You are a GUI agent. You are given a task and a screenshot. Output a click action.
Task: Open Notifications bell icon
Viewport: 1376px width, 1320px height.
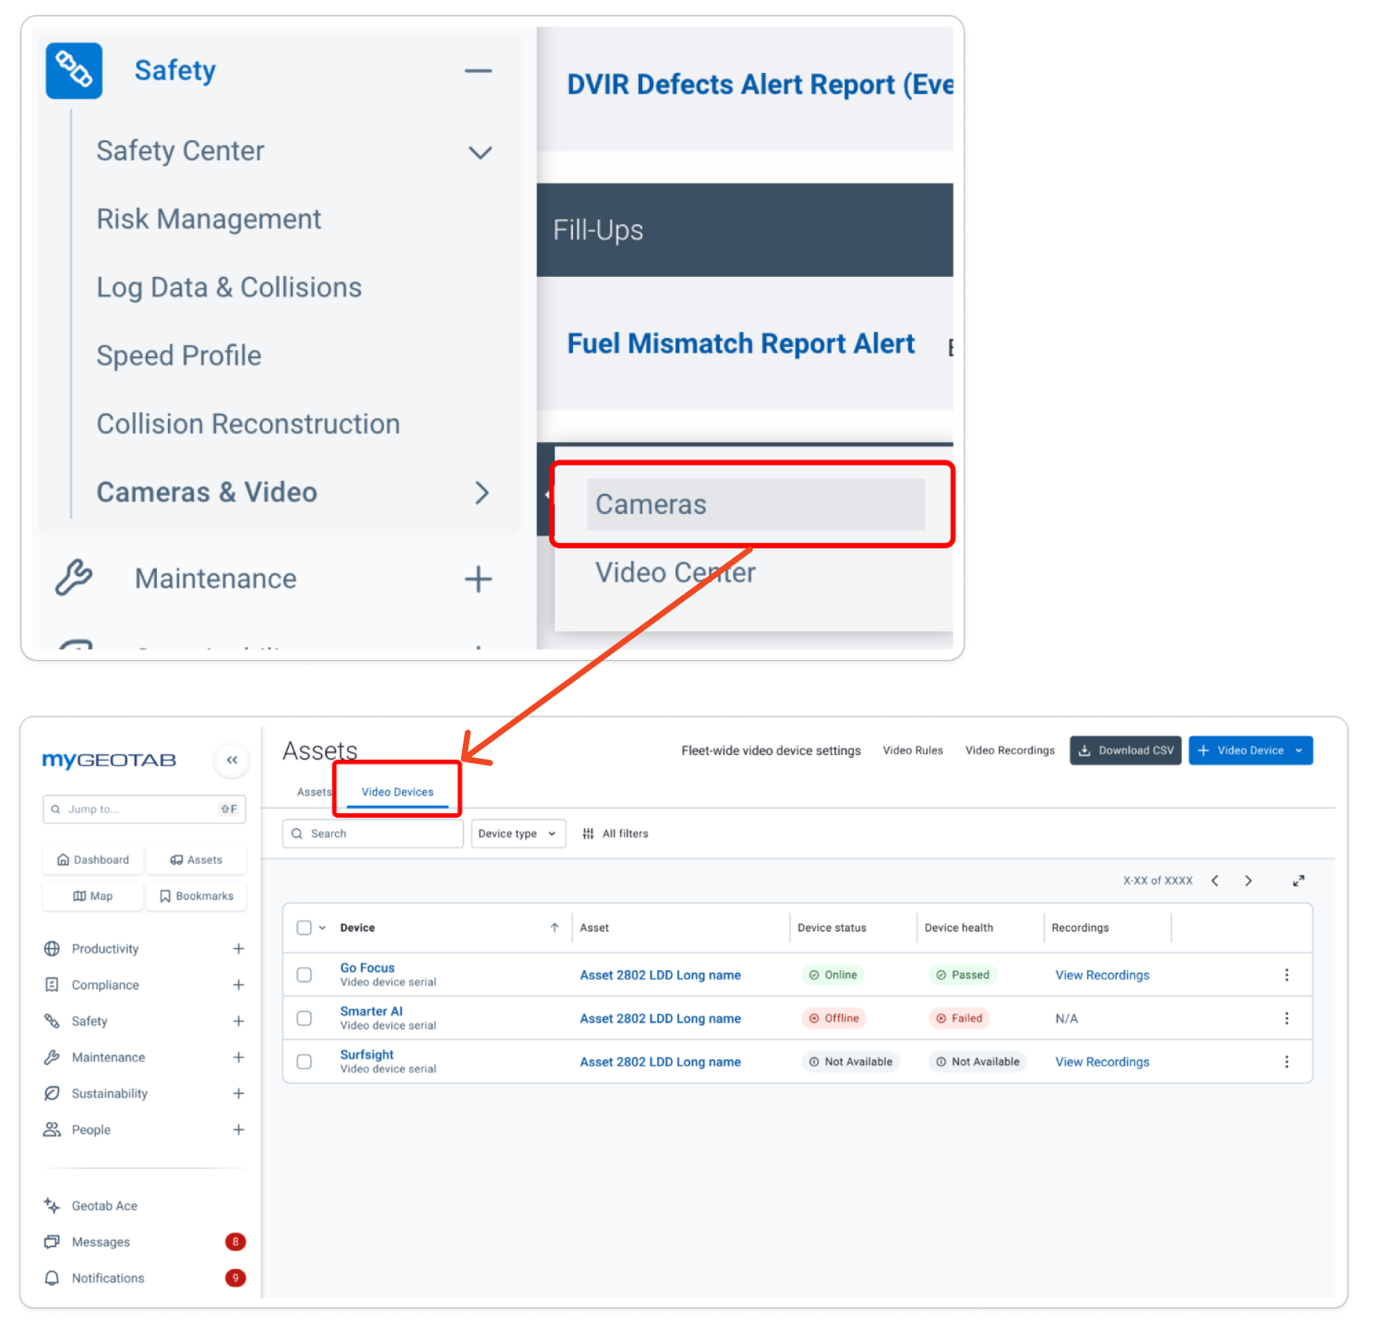pos(52,1278)
